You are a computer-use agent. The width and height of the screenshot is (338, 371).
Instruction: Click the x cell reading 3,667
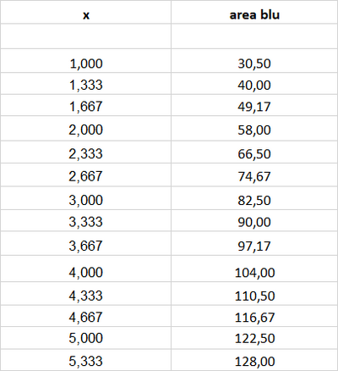click(85, 243)
